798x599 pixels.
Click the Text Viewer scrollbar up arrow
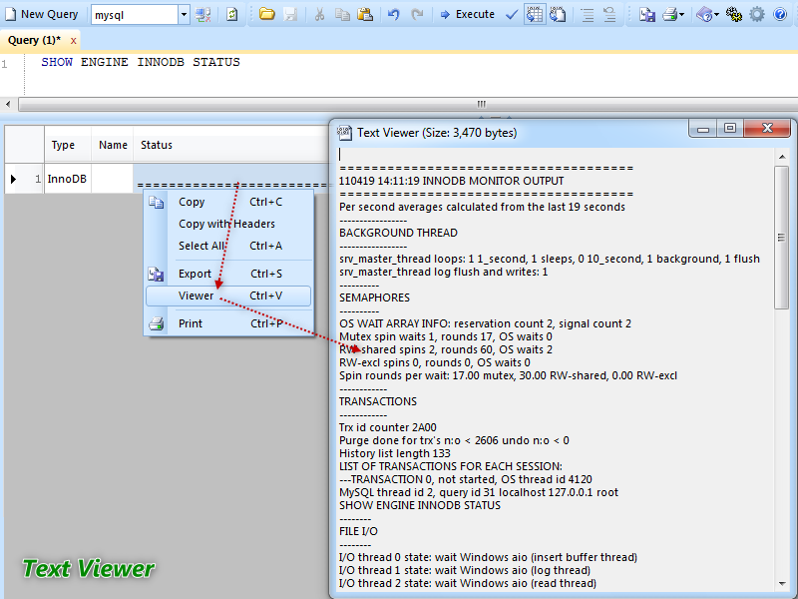(782, 157)
